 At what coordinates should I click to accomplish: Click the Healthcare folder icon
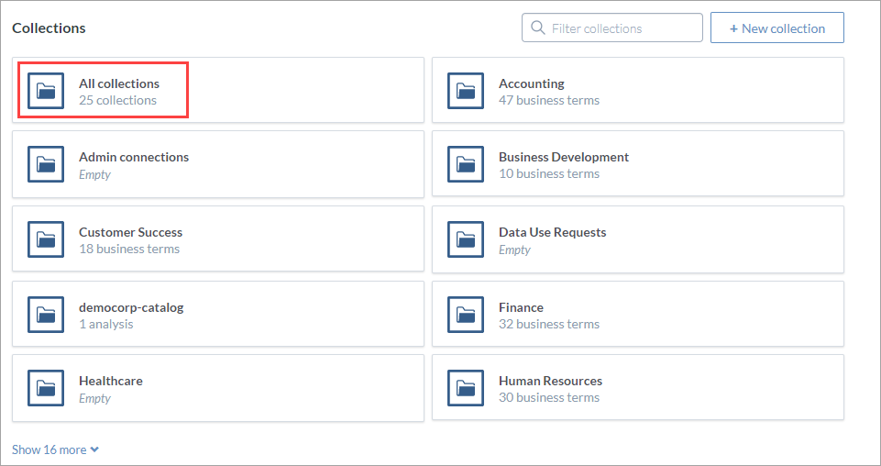click(46, 388)
